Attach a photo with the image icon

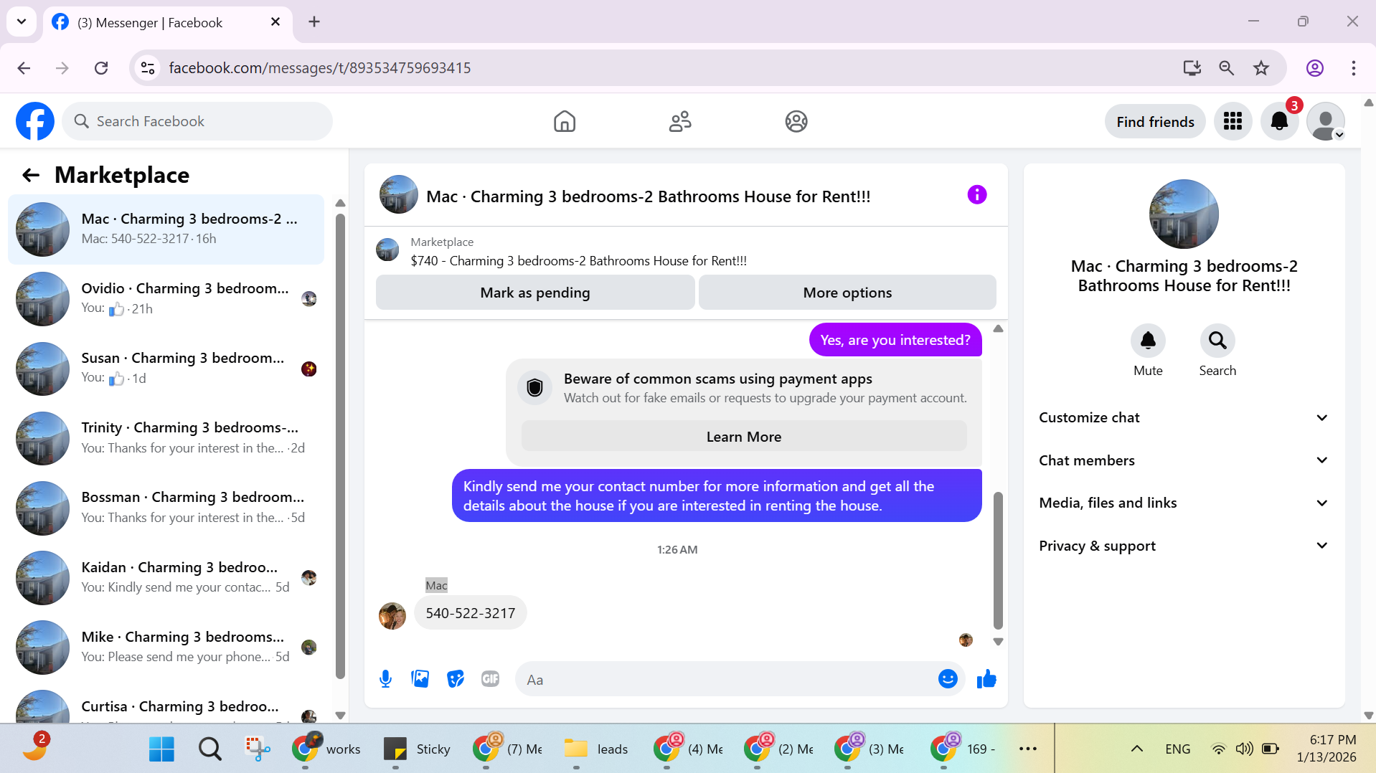pyautogui.click(x=420, y=678)
